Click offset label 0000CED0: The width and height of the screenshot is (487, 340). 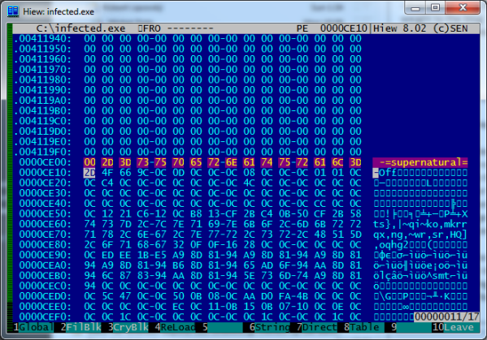click(x=45, y=296)
